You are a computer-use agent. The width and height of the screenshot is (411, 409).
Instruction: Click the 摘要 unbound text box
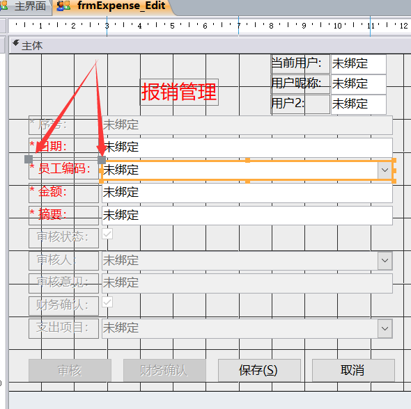click(247, 216)
